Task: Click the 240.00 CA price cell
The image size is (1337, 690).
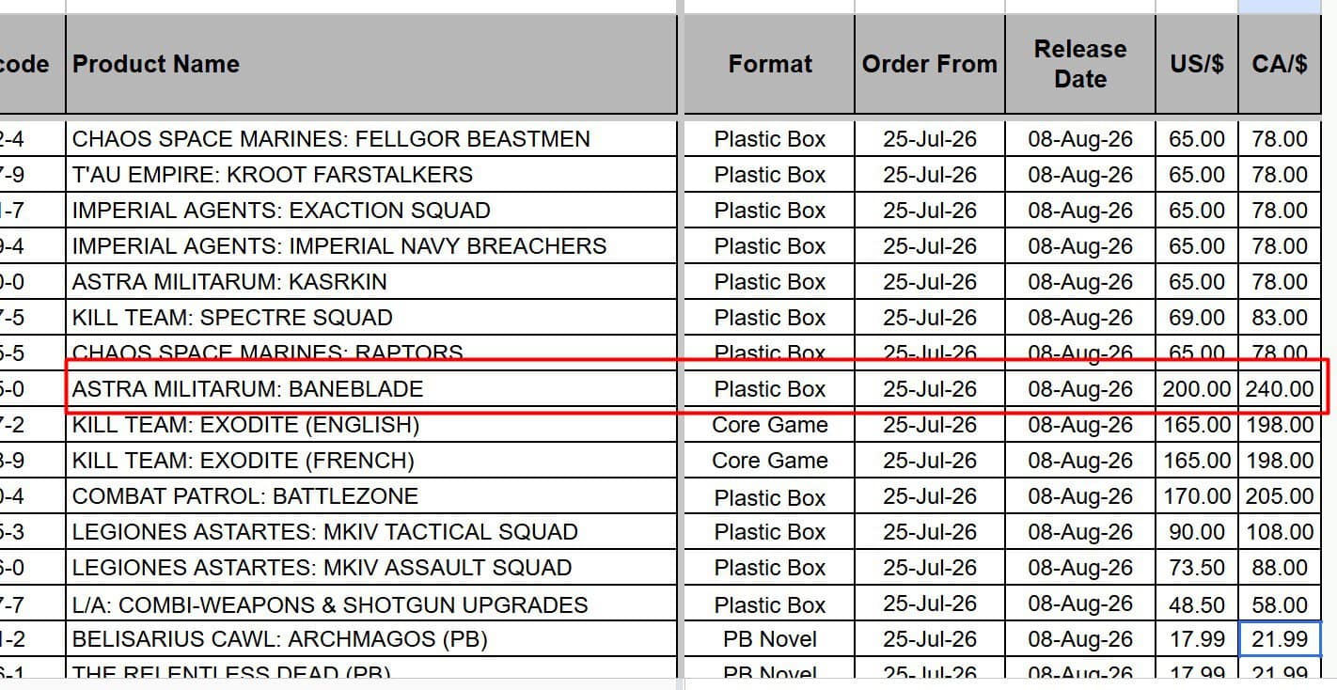Action: (x=1280, y=389)
